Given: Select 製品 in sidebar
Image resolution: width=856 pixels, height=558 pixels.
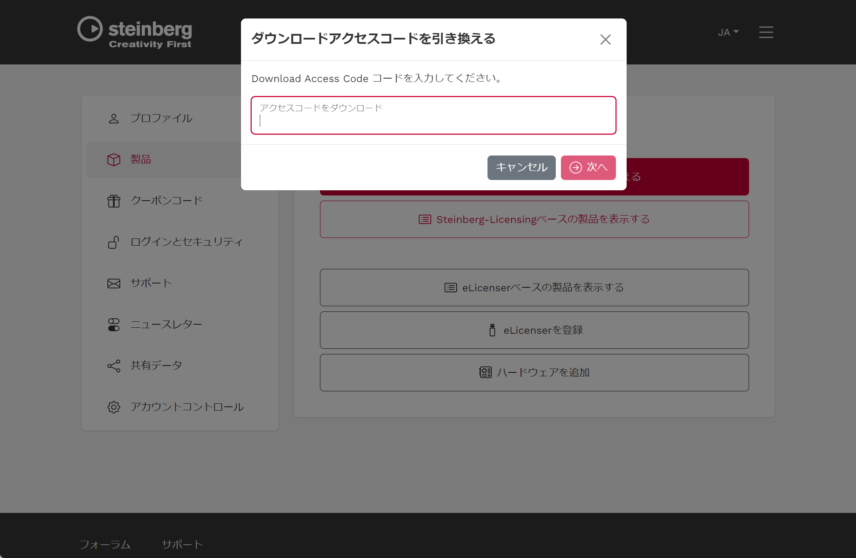Looking at the screenshot, I should tap(164, 160).
